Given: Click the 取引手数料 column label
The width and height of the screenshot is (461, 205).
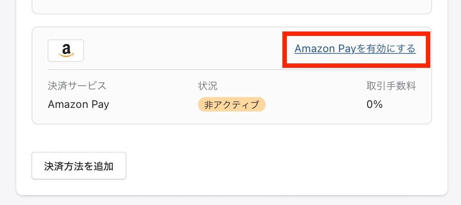Looking at the screenshot, I should (x=391, y=86).
